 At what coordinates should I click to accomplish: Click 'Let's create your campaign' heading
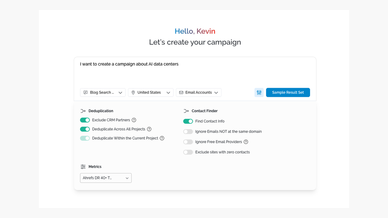point(195,42)
